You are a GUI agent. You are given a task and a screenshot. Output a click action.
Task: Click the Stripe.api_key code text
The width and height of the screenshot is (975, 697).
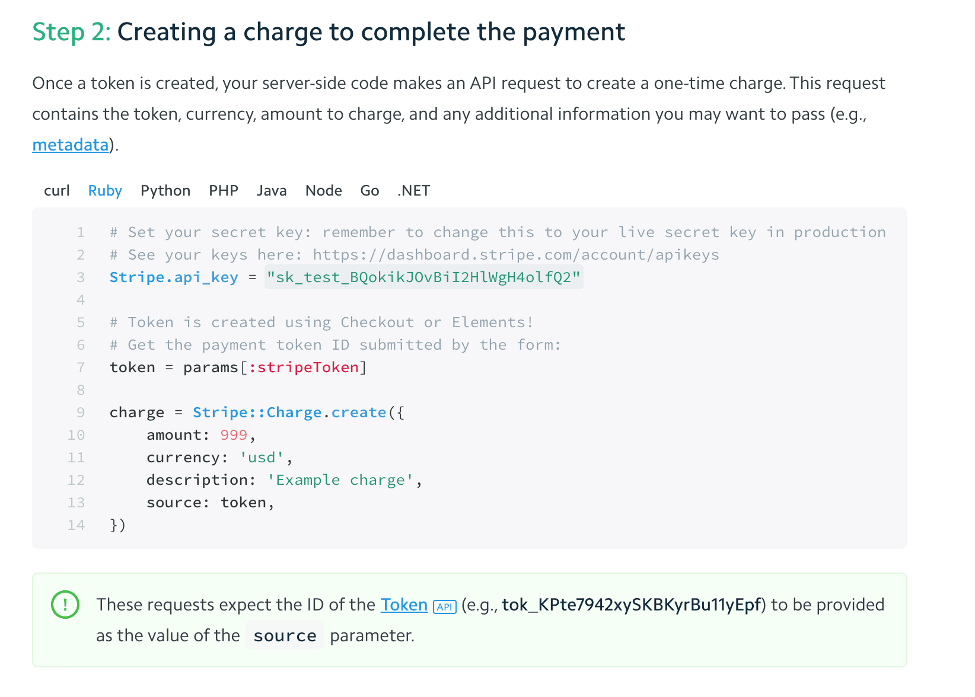point(174,277)
